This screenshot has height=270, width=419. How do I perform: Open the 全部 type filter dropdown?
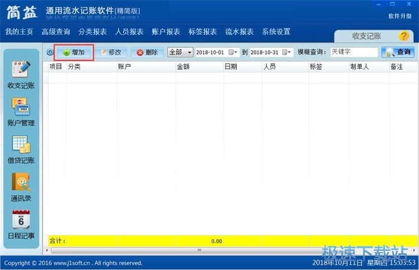point(180,52)
